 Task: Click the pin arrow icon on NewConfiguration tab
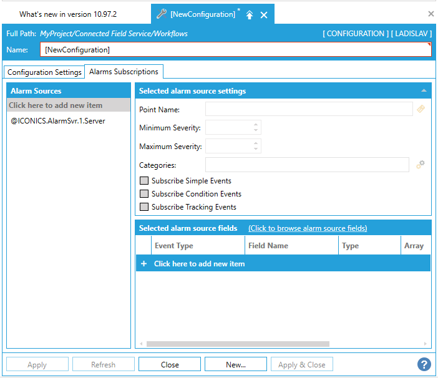(x=250, y=14)
